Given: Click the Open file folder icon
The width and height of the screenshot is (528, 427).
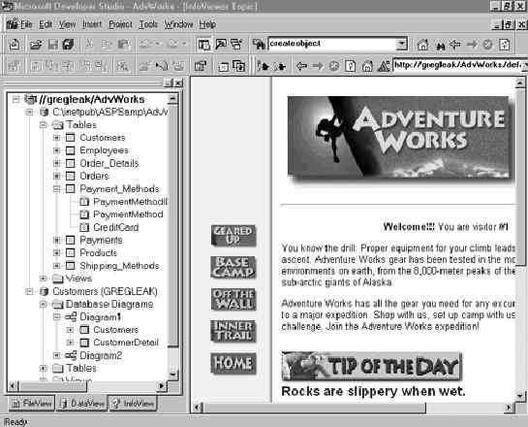Looking at the screenshot, I should (x=36, y=45).
